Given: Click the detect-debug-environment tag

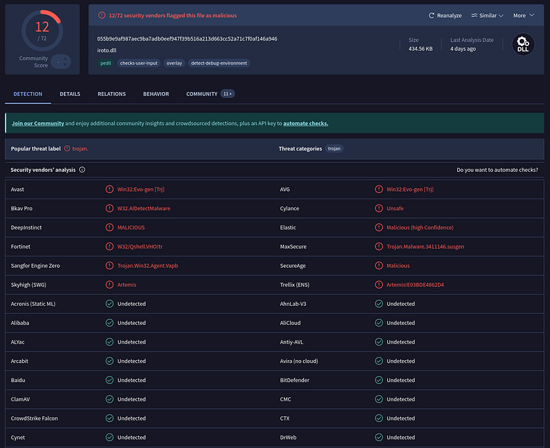Looking at the screenshot, I should 219,63.
